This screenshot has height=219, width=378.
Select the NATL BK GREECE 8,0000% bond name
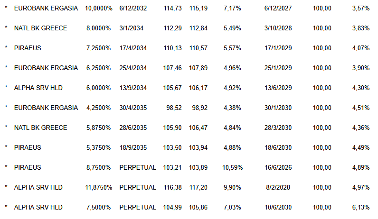point(40,28)
